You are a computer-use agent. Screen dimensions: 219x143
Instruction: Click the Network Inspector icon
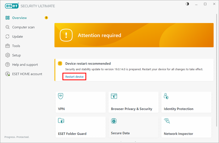pyautogui.click(x=167, y=121)
